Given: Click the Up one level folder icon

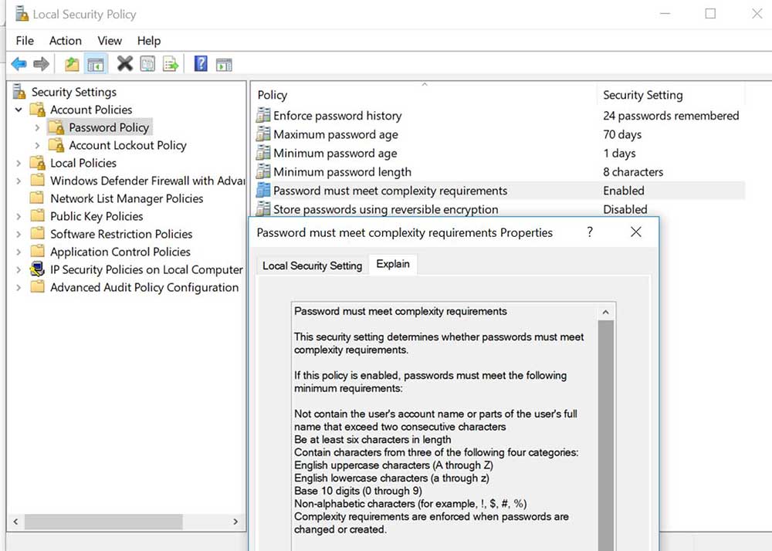Looking at the screenshot, I should (x=72, y=64).
